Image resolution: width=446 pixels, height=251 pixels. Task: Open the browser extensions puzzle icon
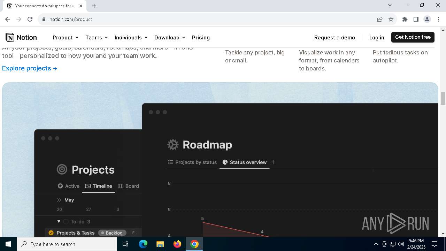[405, 19]
